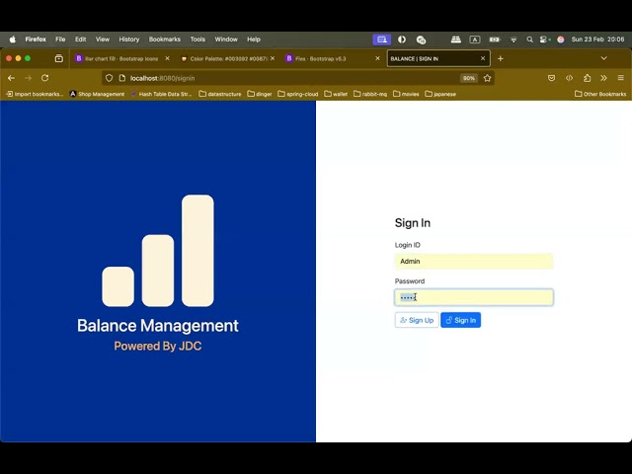Click the Sign Up button
The image size is (632, 474).
tap(417, 320)
